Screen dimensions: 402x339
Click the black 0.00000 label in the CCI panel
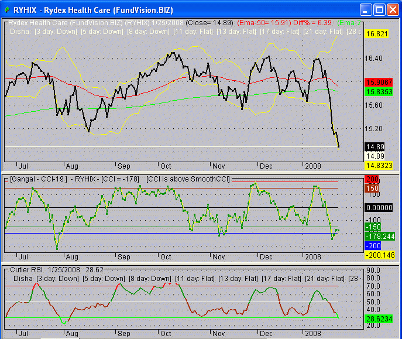379,207
